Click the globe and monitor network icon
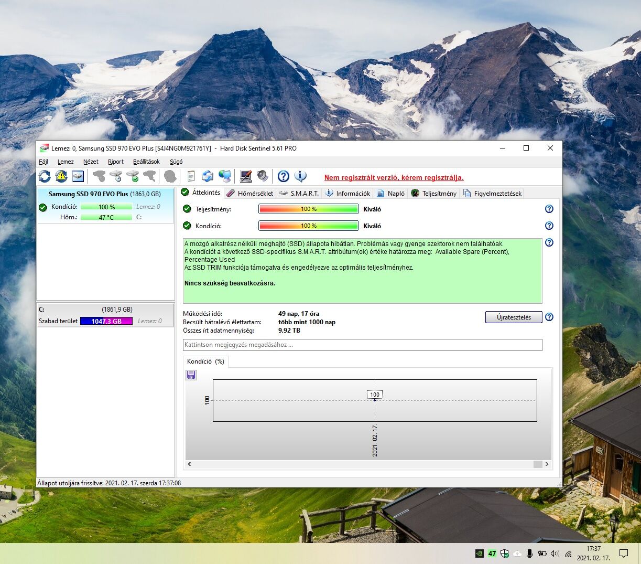The height and width of the screenshot is (564, 641). click(225, 176)
